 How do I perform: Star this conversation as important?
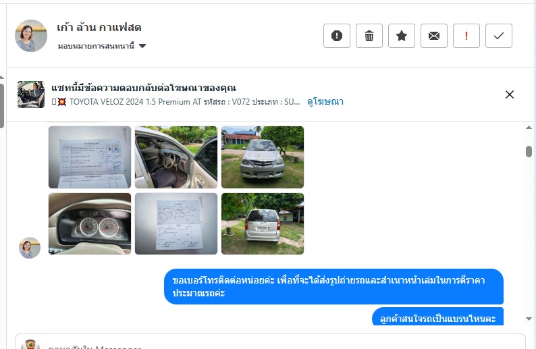pyautogui.click(x=402, y=36)
